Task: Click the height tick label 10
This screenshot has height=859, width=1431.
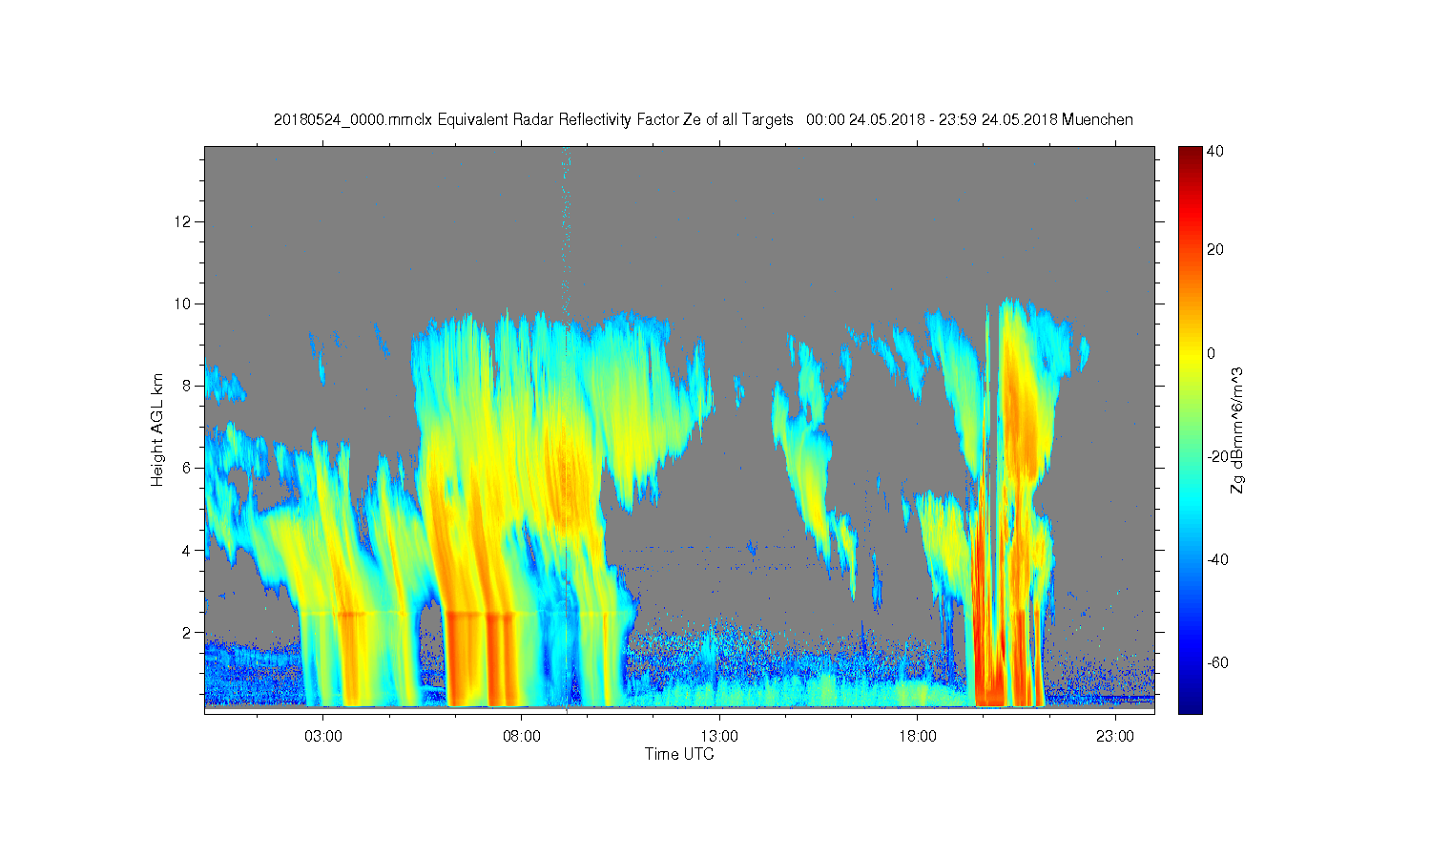Action: click(184, 304)
